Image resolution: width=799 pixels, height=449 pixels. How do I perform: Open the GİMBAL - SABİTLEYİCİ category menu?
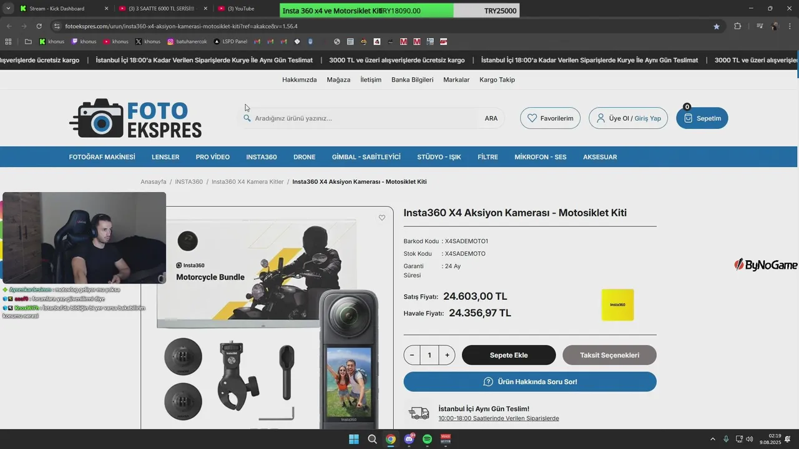click(x=366, y=157)
